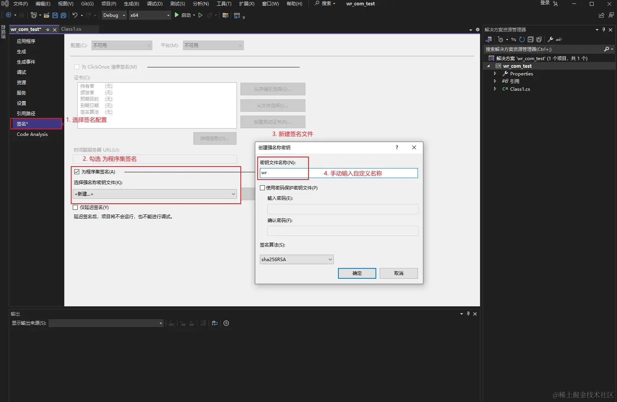Click the feedback person icon at top right
617x402 pixels.
coord(611,15)
